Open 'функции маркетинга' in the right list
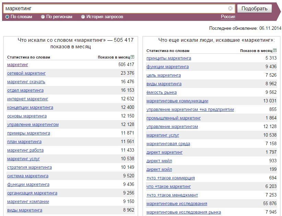 coord(168,67)
